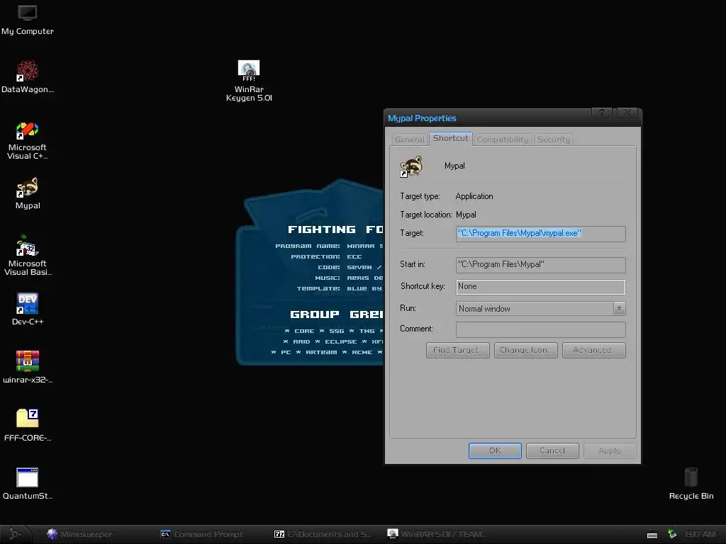Image resolution: width=726 pixels, height=544 pixels.
Task: Select the Dev-C++ desktop shortcut
Action: pyautogui.click(x=28, y=309)
